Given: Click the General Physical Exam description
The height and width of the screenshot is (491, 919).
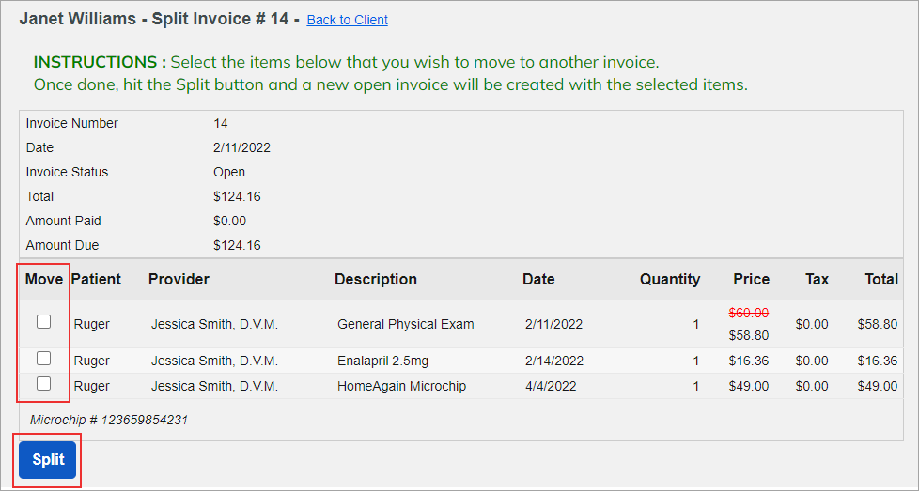Looking at the screenshot, I should point(406,324).
